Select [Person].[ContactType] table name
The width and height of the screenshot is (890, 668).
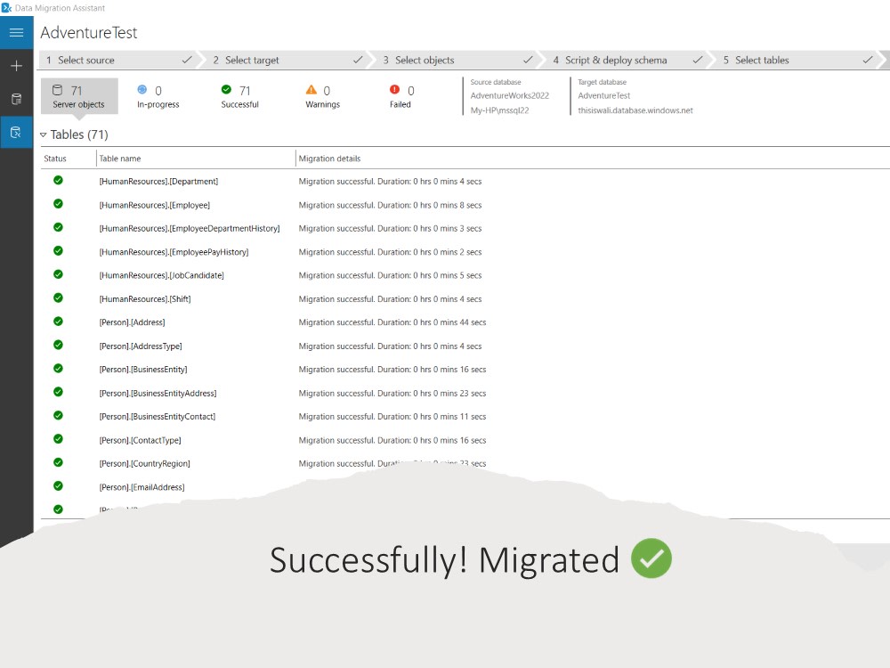click(x=141, y=441)
